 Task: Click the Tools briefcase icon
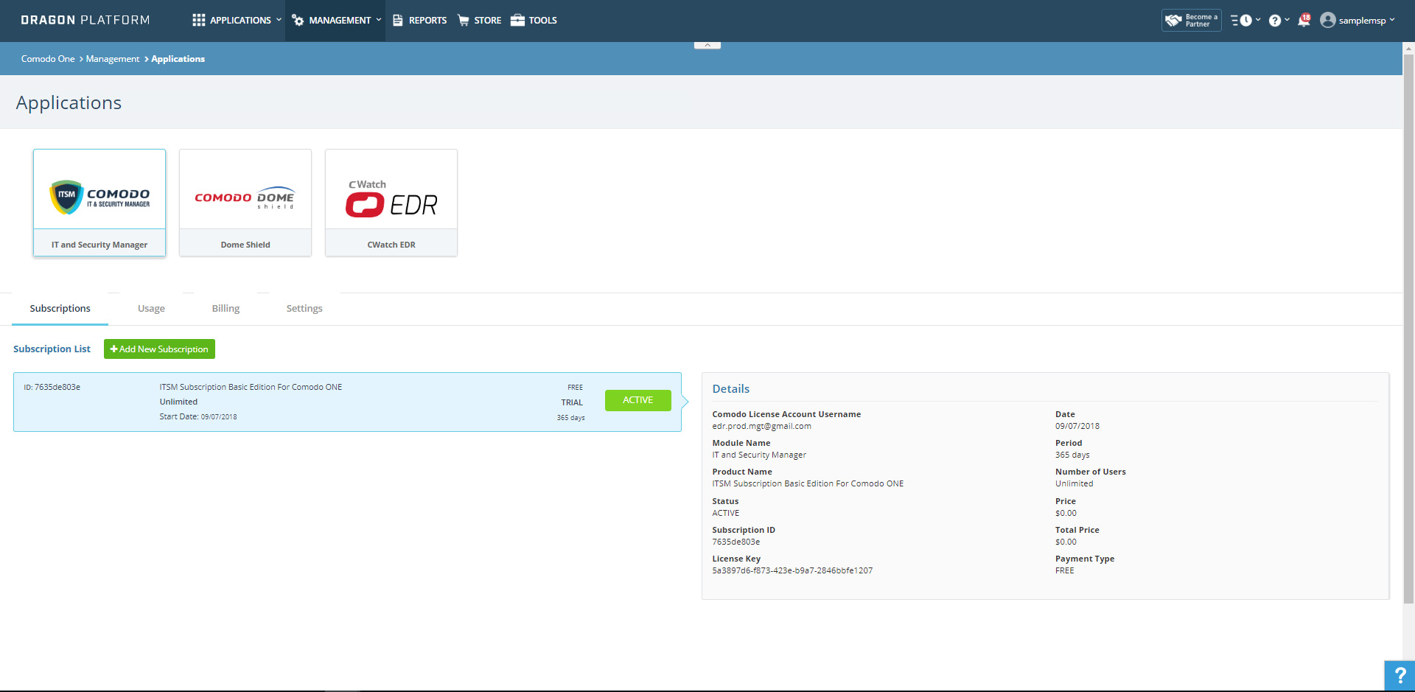tap(517, 20)
